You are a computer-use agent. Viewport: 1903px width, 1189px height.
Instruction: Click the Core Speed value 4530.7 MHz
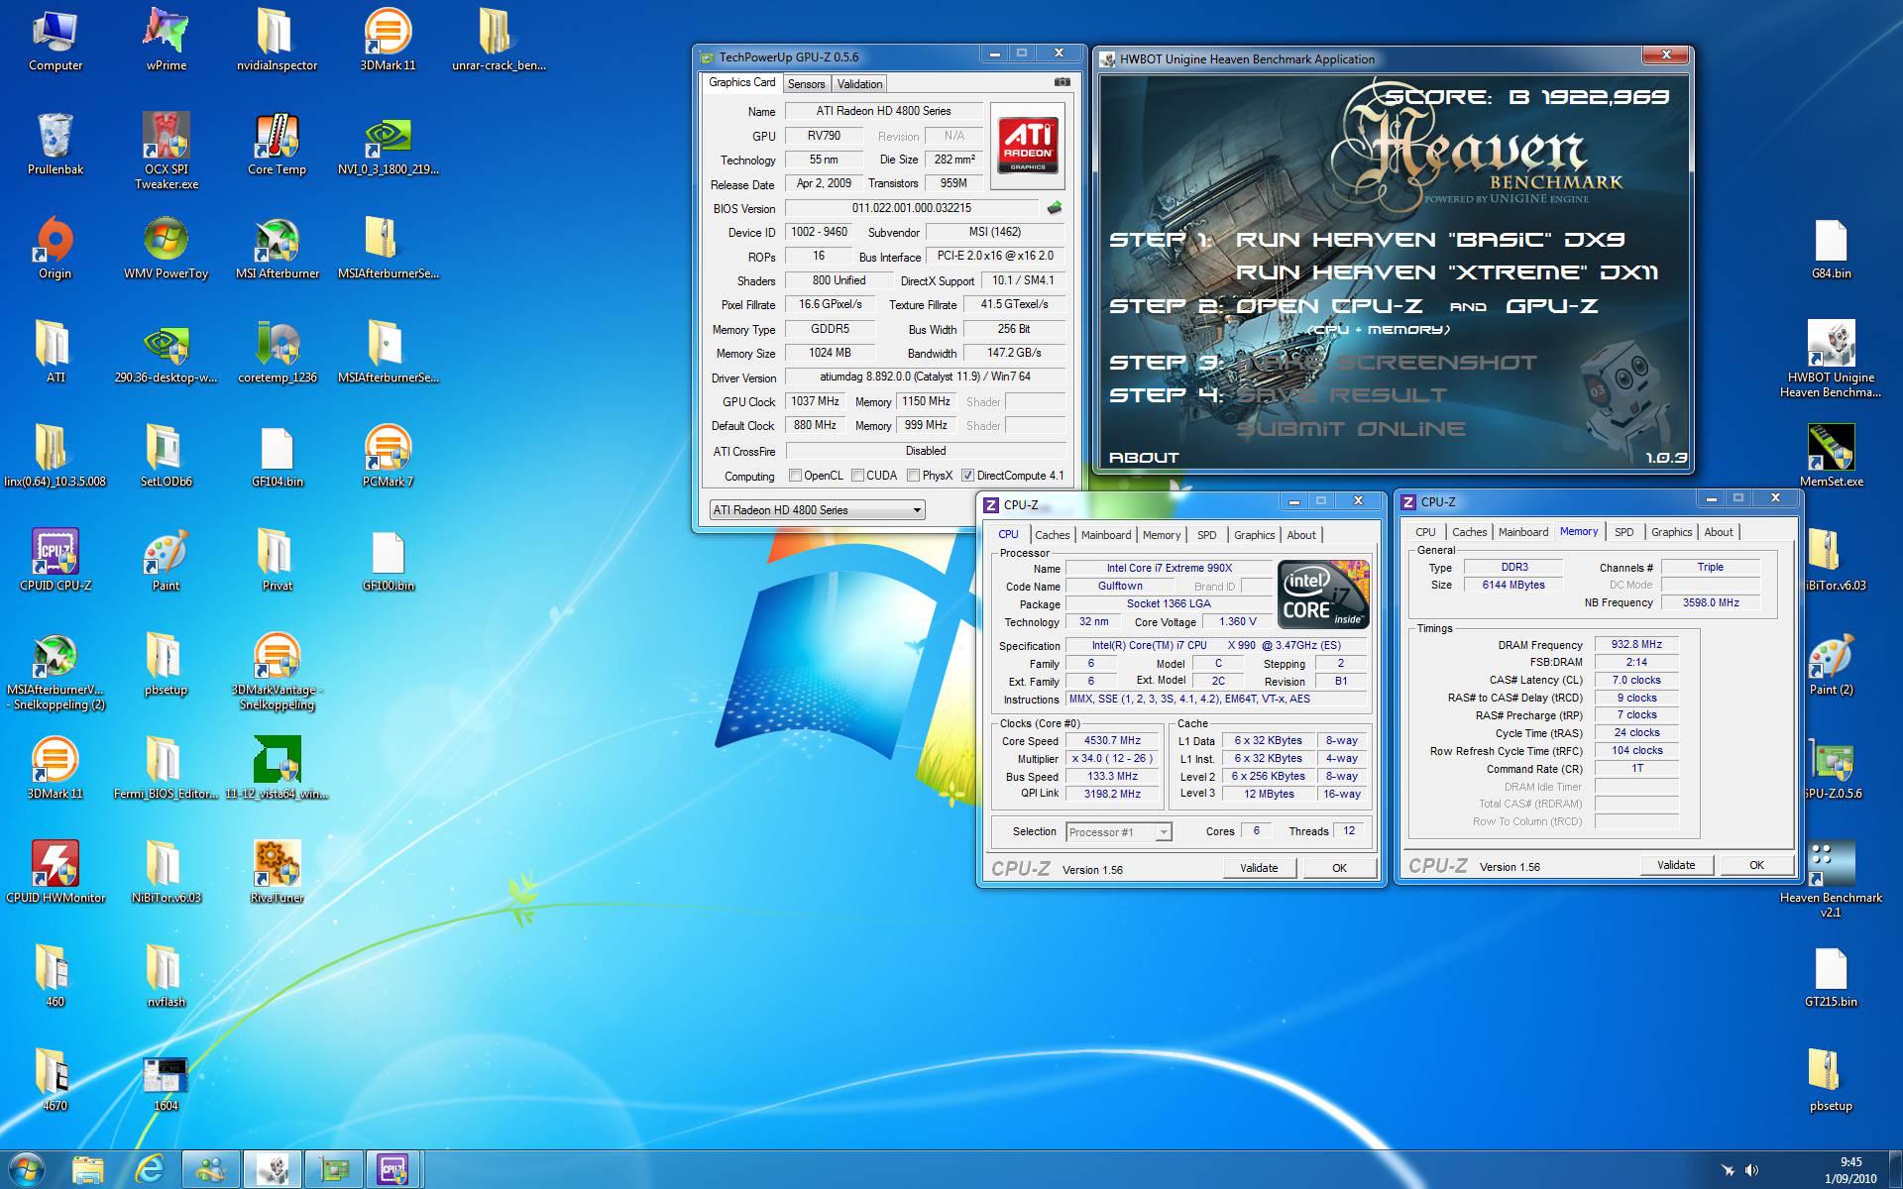point(1112,740)
